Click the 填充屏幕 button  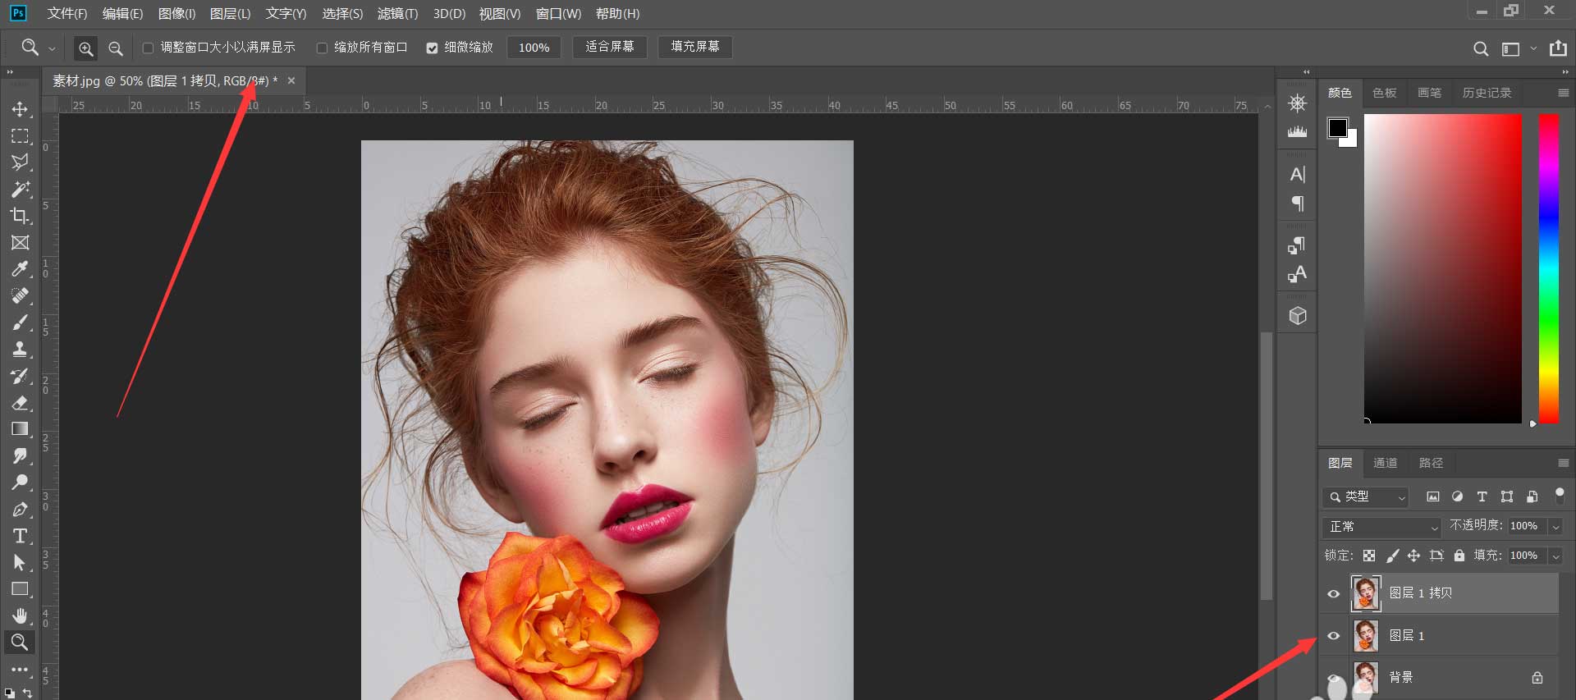(x=694, y=47)
